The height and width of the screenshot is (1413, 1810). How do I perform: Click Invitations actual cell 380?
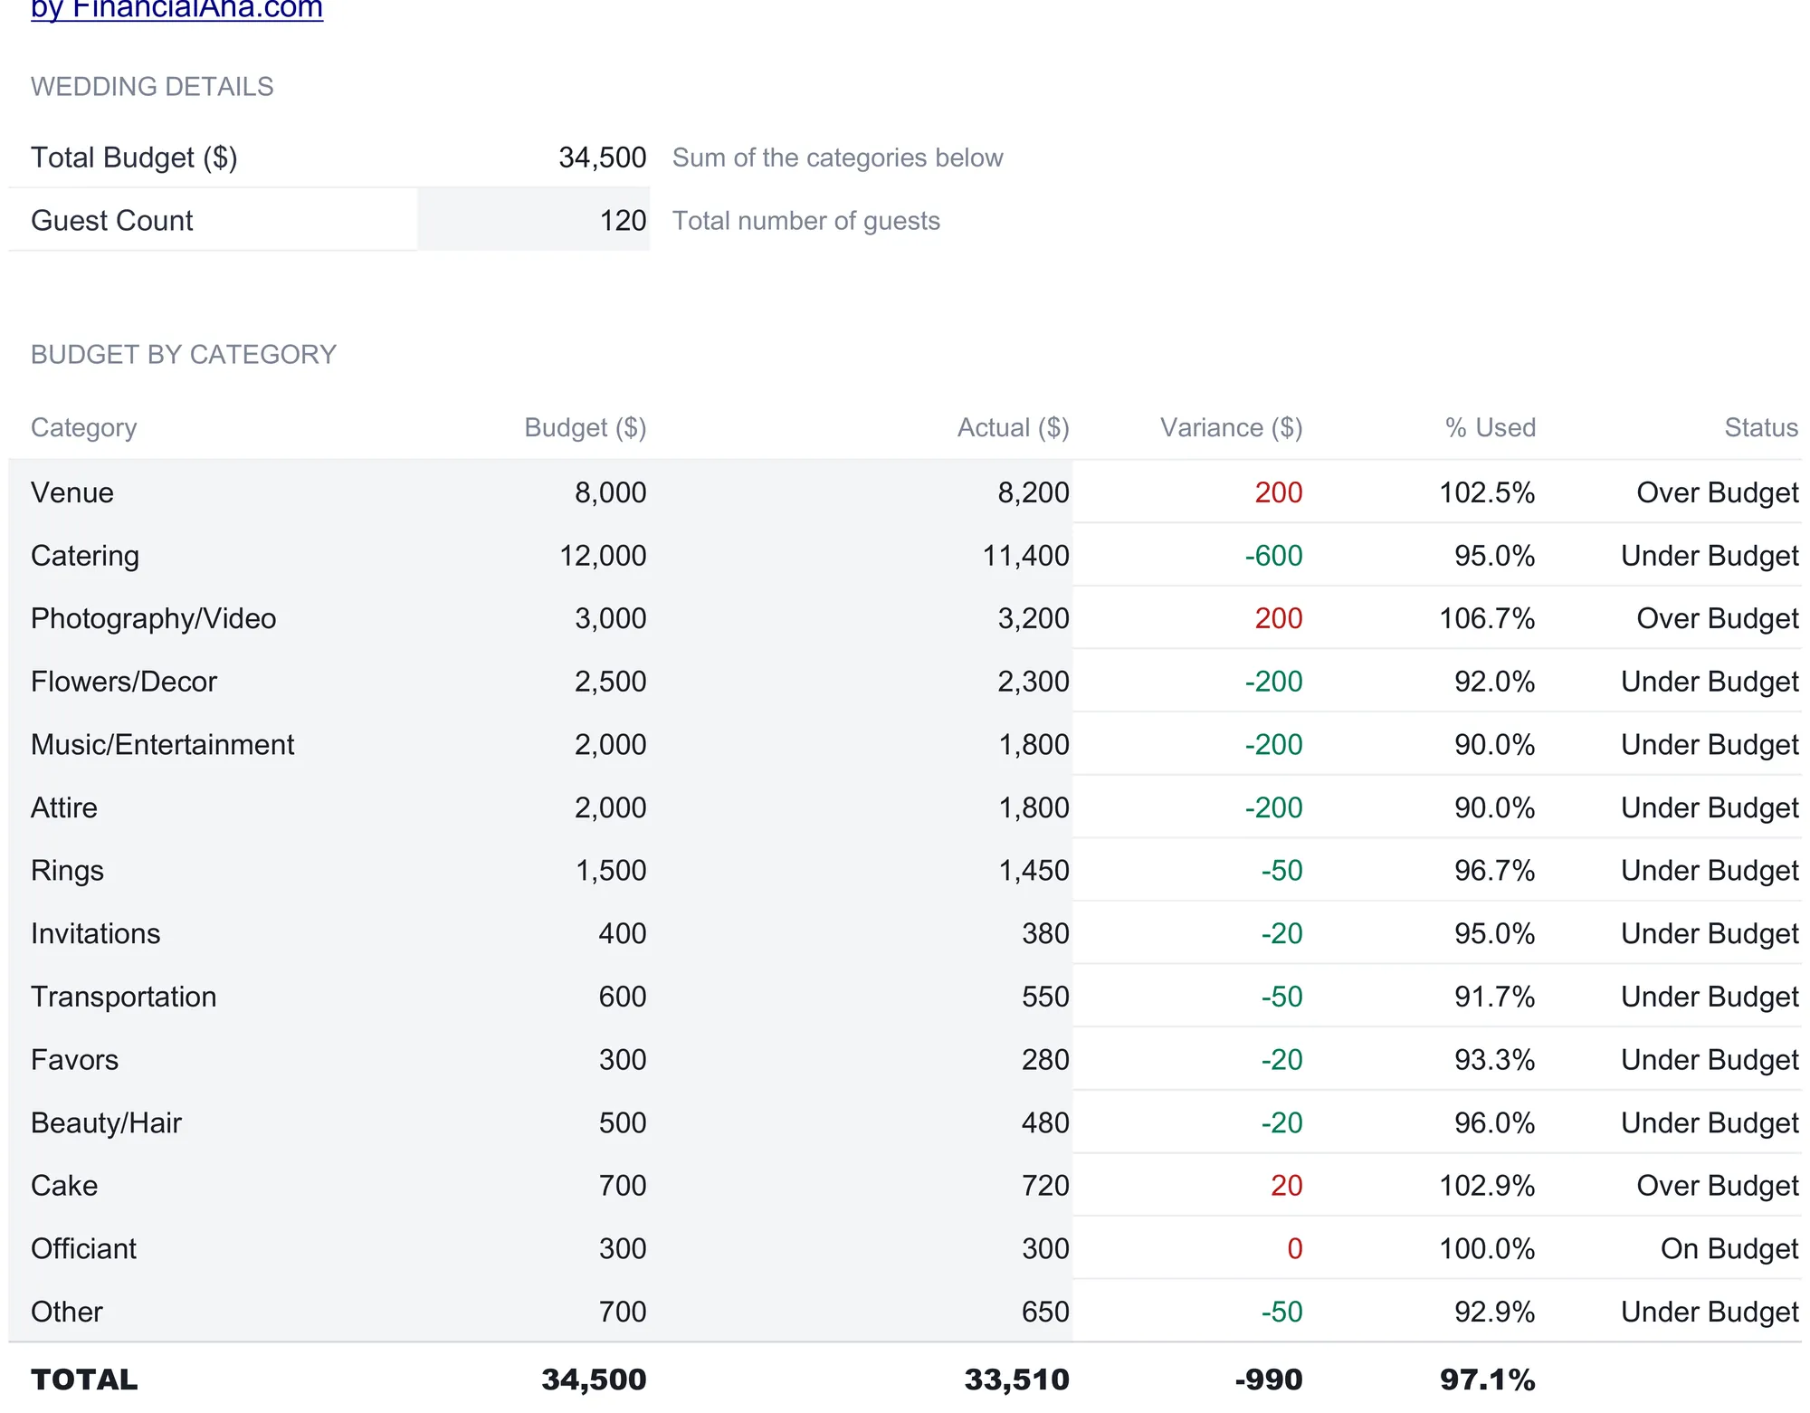click(x=1045, y=933)
